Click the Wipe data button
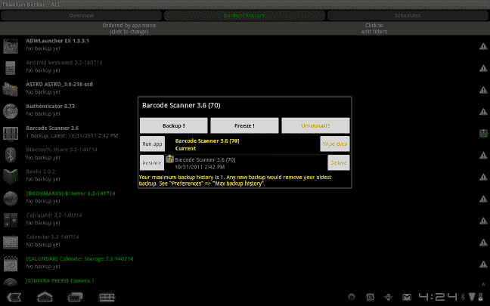 coord(335,144)
